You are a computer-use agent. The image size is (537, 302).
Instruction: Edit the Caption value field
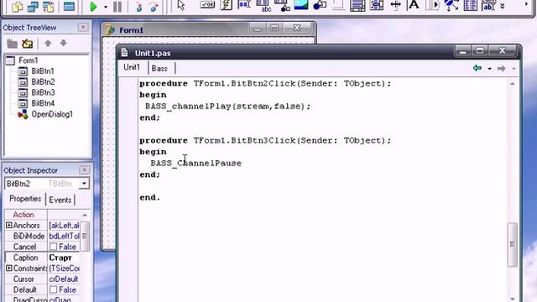[64, 258]
